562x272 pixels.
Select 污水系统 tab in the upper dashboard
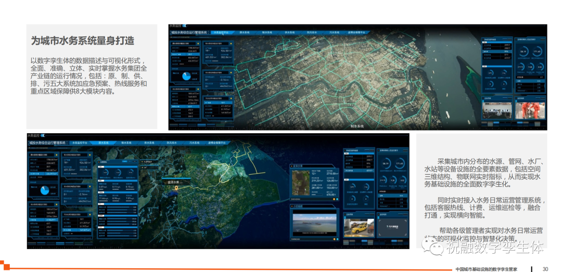(x=335, y=32)
